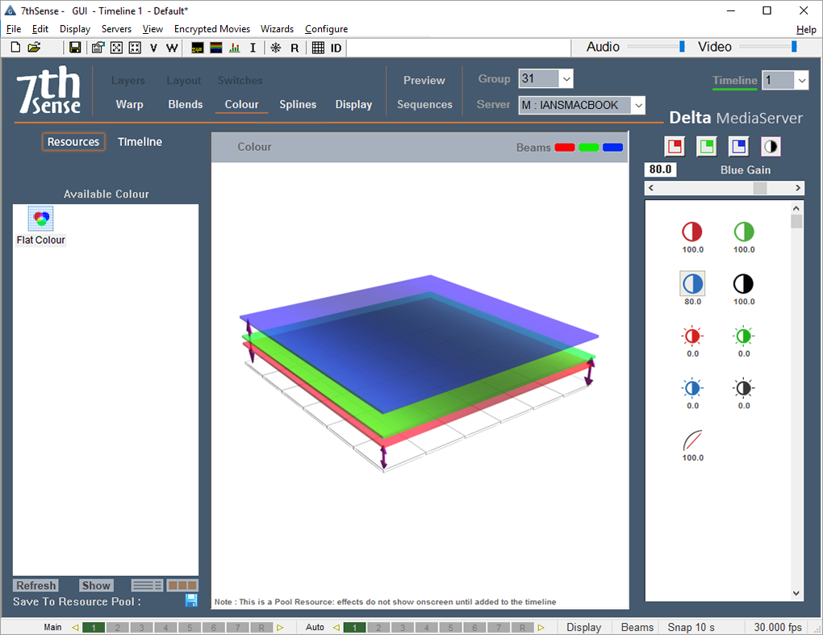This screenshot has height=635, width=823.
Task: Open the Help menu
Action: pos(806,29)
